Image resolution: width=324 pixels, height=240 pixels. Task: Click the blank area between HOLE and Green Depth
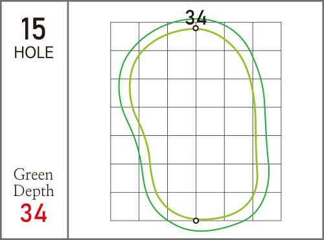click(x=34, y=112)
